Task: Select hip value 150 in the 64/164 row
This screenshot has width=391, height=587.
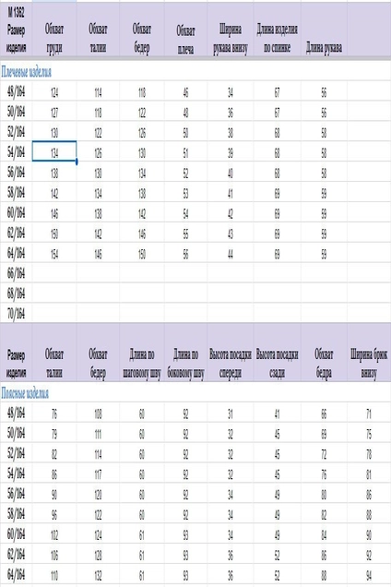Action: (142, 254)
